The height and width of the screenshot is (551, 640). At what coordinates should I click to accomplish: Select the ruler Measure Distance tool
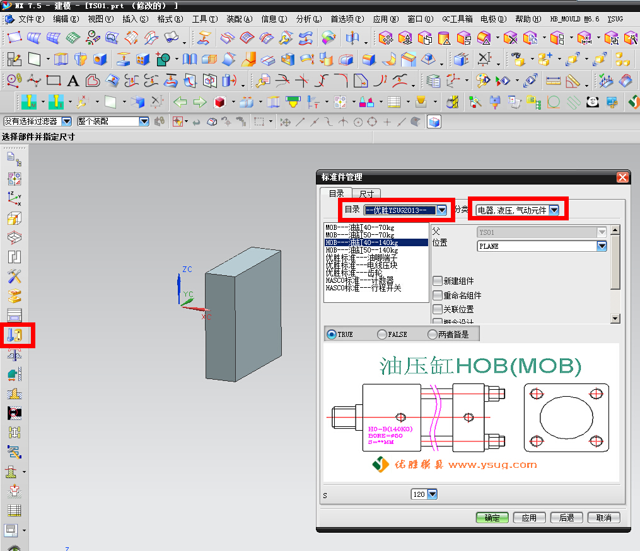[553, 81]
